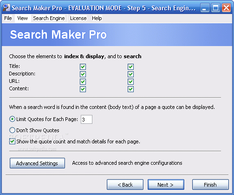234x195 pixels.
Task: Click the quotes limit number field
Action: [86, 119]
